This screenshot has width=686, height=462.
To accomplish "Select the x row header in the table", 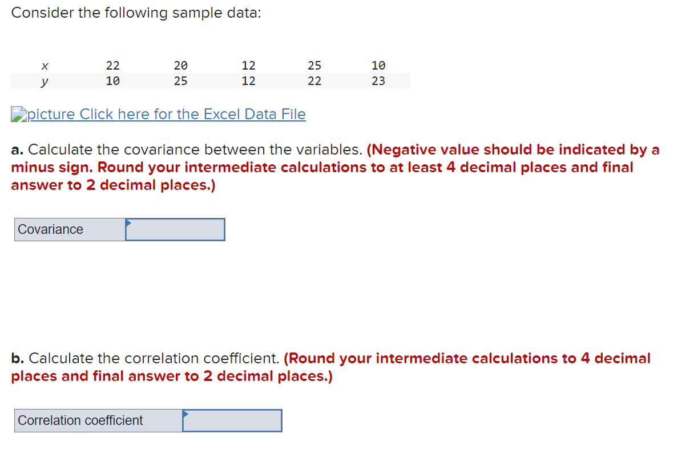I will [x=45, y=66].
